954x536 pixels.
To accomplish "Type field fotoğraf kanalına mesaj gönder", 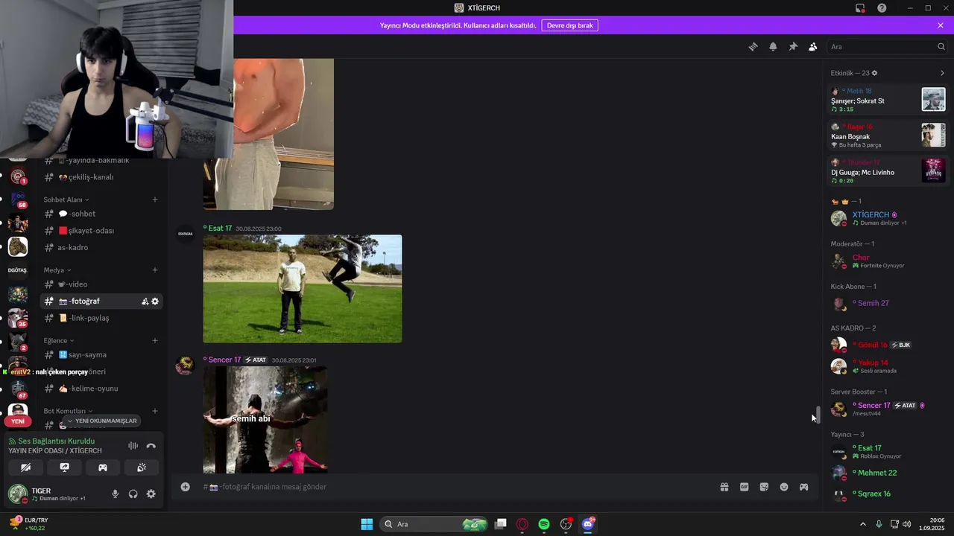I will [455, 487].
